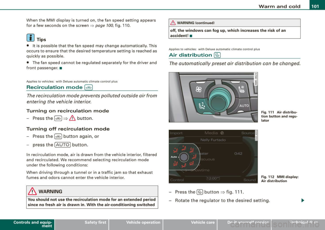The width and height of the screenshot is (325, 230).
Task: Click 'Source' label in MMI display
Action: pyautogui.click(x=248, y=133)
